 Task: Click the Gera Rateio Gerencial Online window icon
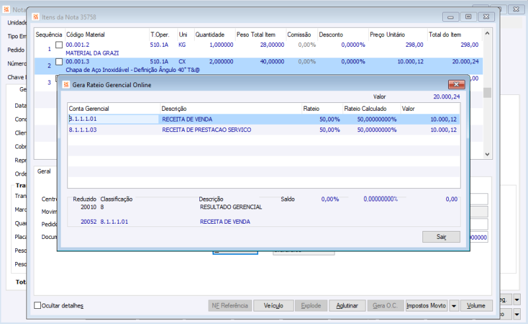(66, 85)
